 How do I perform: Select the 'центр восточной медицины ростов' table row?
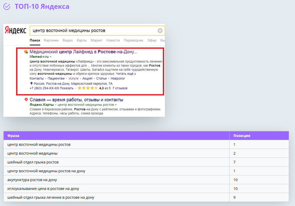tap(146, 145)
